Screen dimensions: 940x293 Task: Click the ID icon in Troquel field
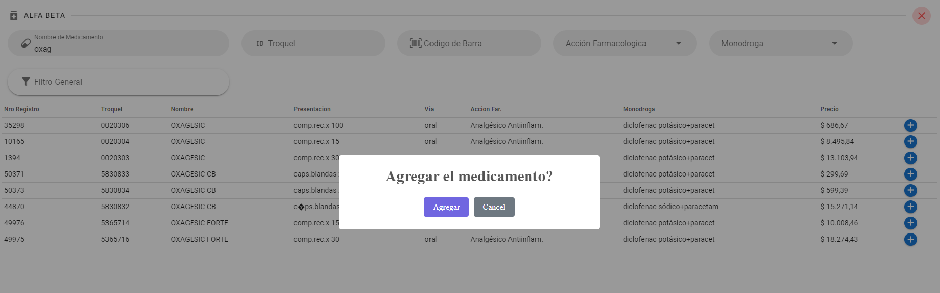[x=260, y=44]
